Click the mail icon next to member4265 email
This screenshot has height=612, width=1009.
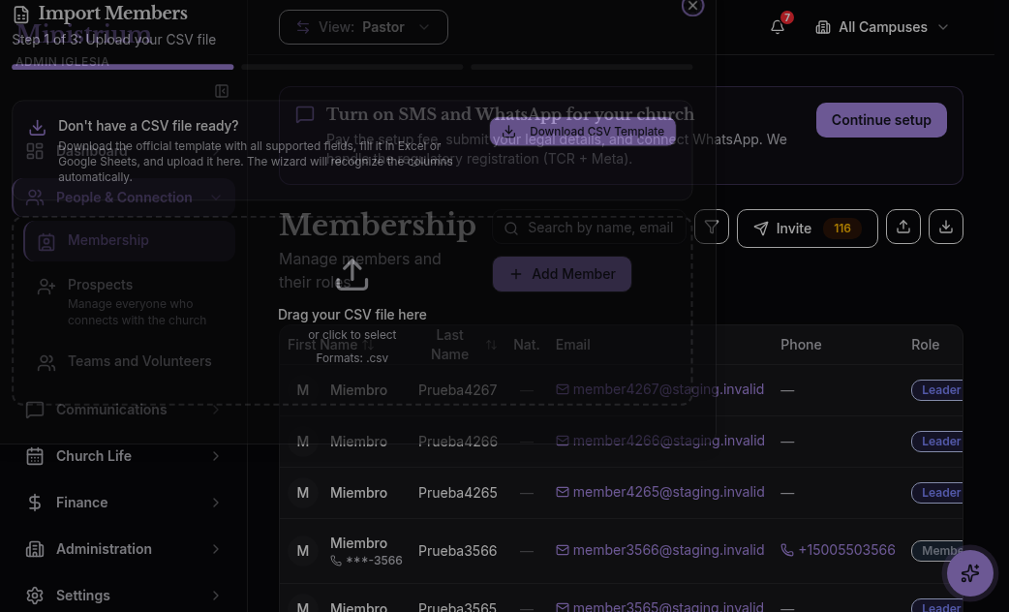point(563,492)
